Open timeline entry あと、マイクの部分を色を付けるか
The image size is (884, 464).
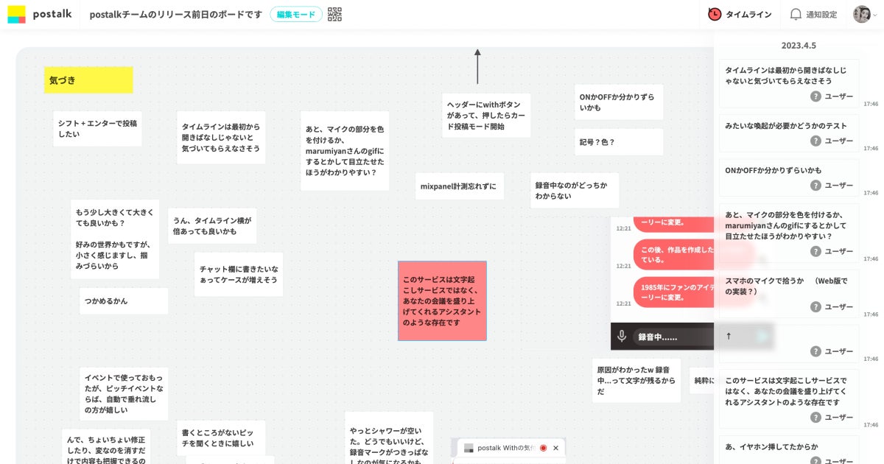tap(789, 232)
